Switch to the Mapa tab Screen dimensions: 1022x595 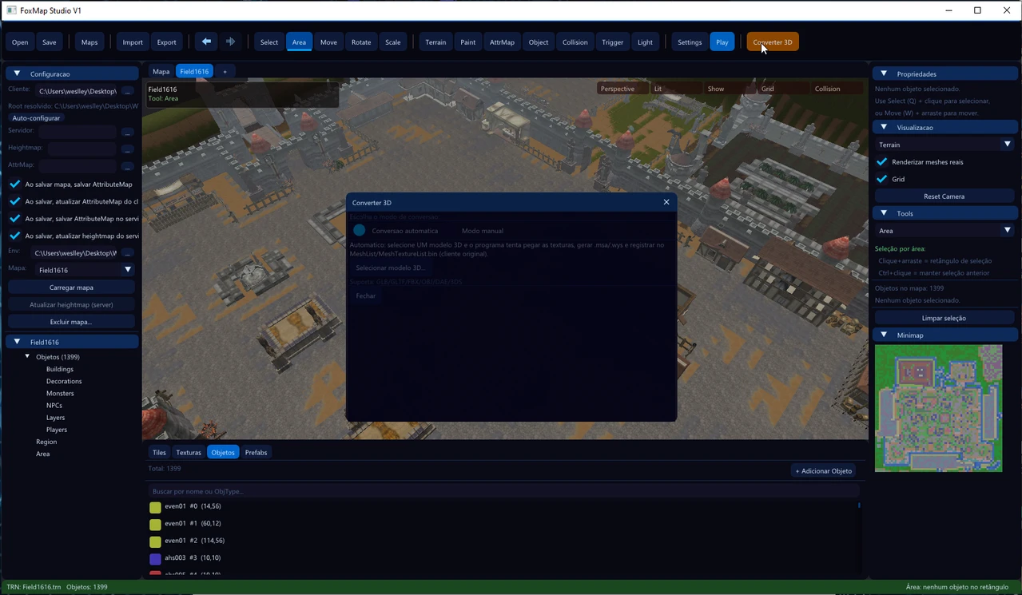click(x=161, y=72)
